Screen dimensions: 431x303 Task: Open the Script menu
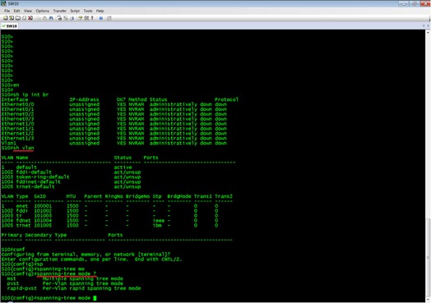click(x=75, y=11)
